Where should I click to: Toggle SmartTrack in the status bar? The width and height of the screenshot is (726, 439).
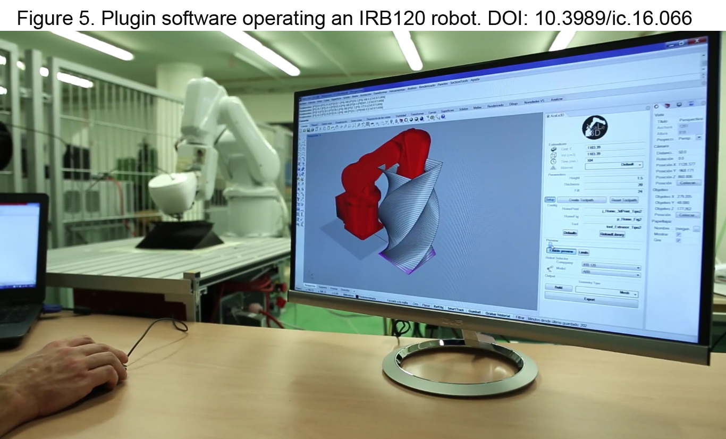455,309
